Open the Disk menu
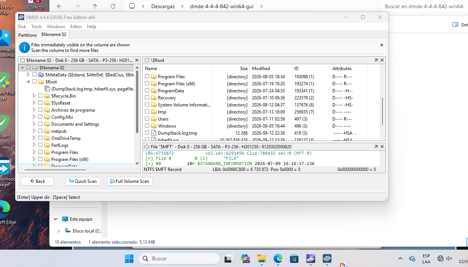 (x=22, y=27)
